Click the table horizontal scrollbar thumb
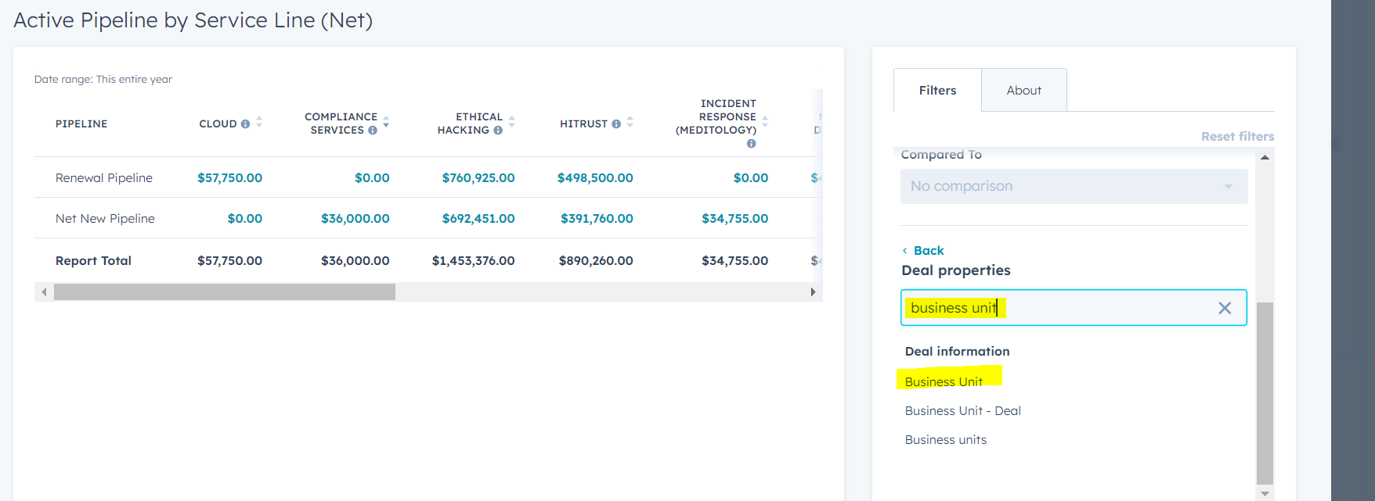1375x501 pixels. pyautogui.click(x=224, y=292)
